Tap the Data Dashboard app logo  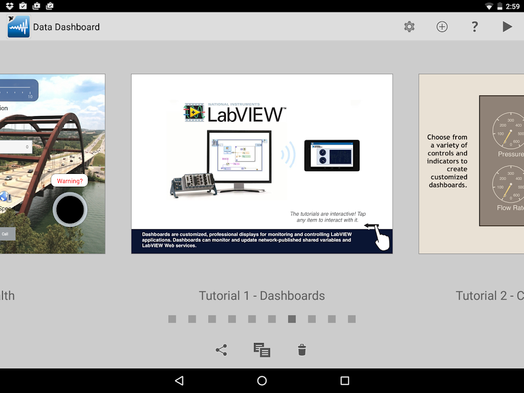coord(19,27)
